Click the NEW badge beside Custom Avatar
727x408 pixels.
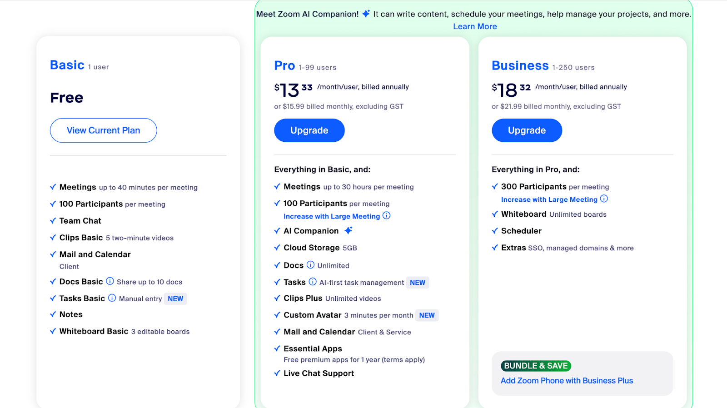coord(427,315)
